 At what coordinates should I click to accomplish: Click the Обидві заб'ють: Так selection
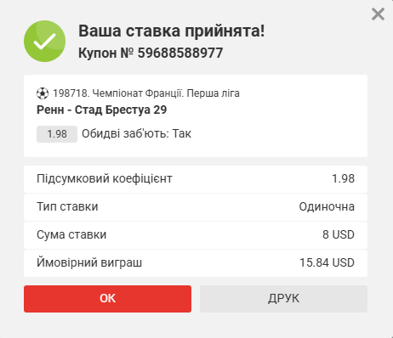137,133
